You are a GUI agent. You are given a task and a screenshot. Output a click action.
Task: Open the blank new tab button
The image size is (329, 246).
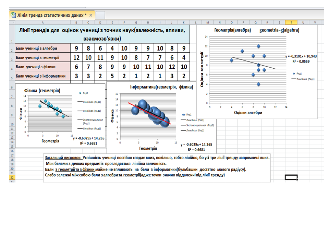[x=100, y=15]
